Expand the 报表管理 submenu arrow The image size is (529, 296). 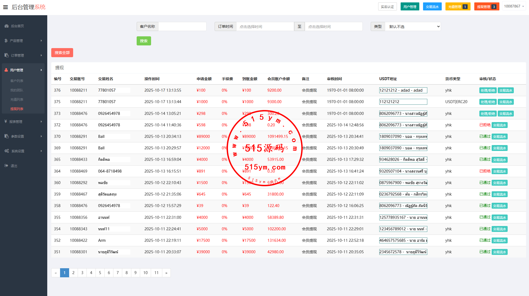point(41,122)
